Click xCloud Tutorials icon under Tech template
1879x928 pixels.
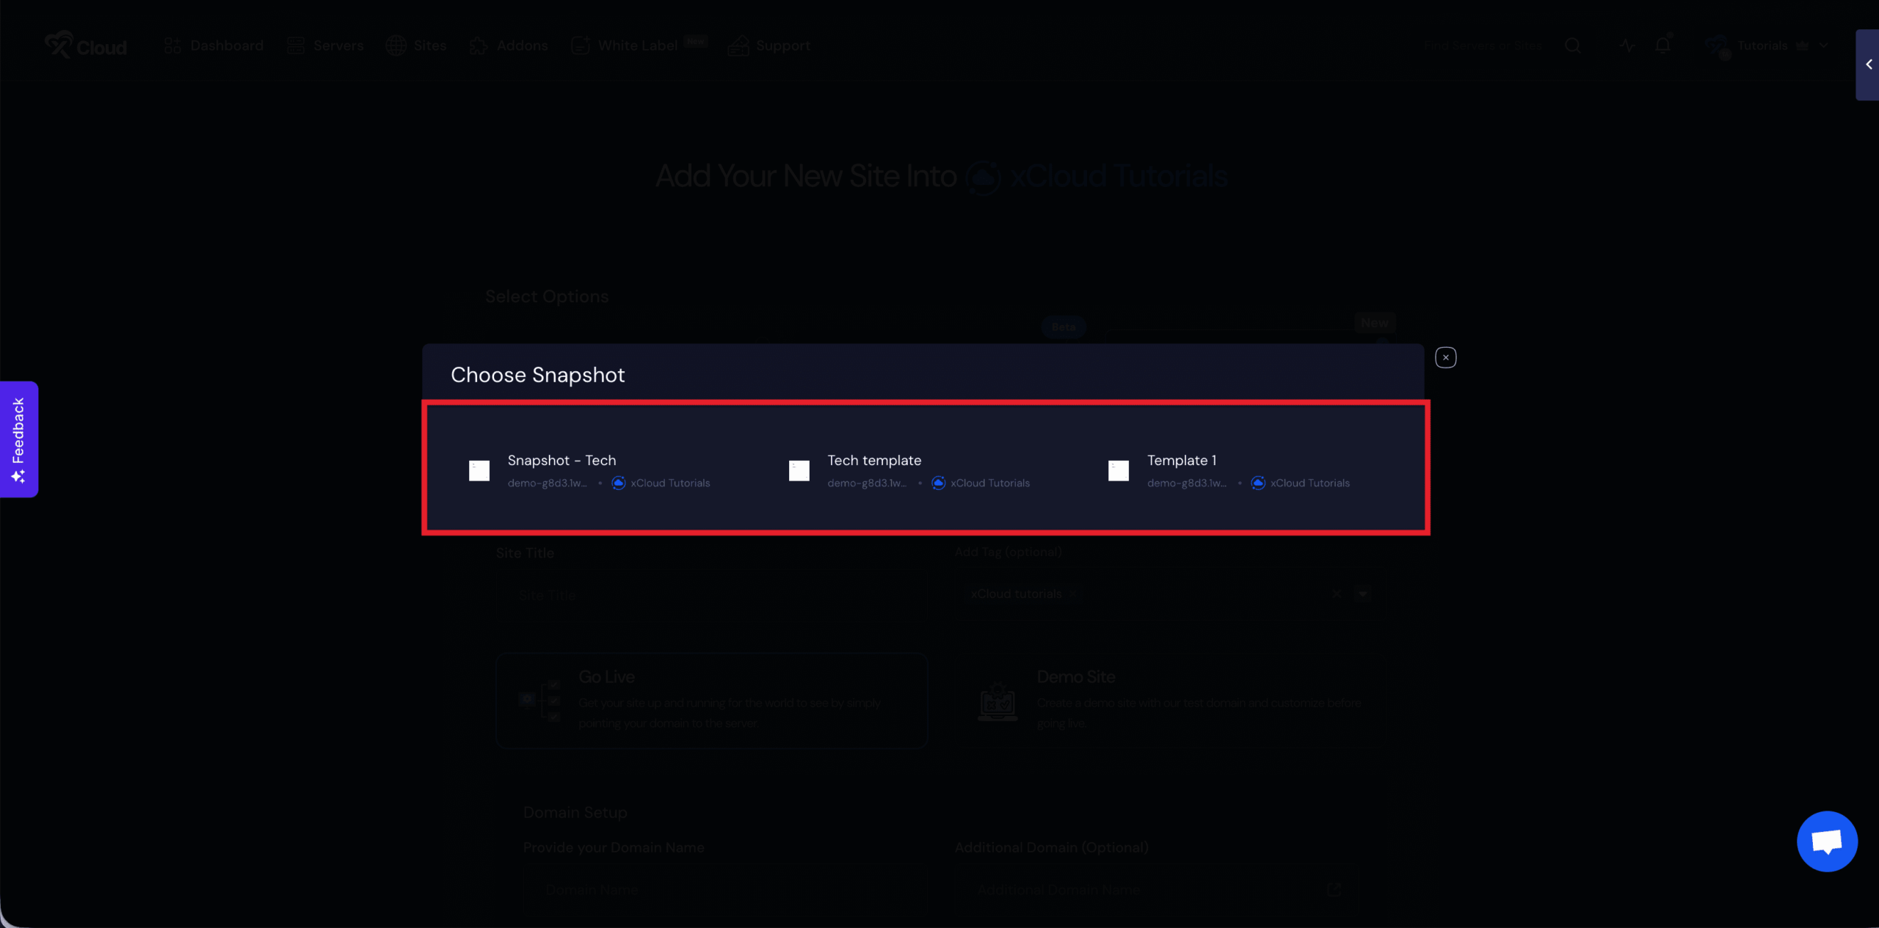tap(938, 483)
